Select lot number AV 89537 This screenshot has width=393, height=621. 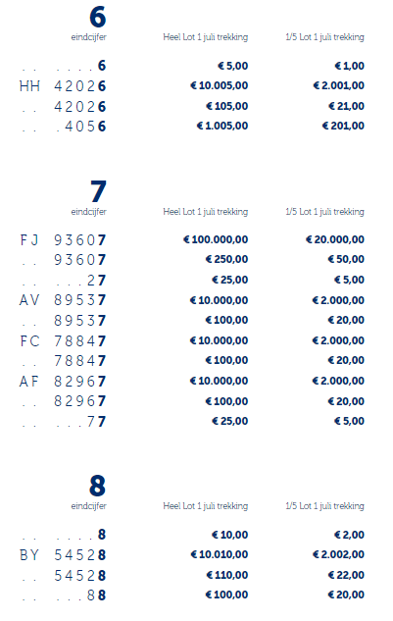[x=63, y=300]
